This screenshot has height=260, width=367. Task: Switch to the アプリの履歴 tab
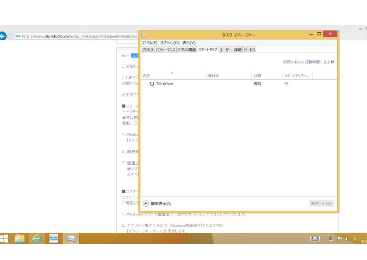click(186, 49)
